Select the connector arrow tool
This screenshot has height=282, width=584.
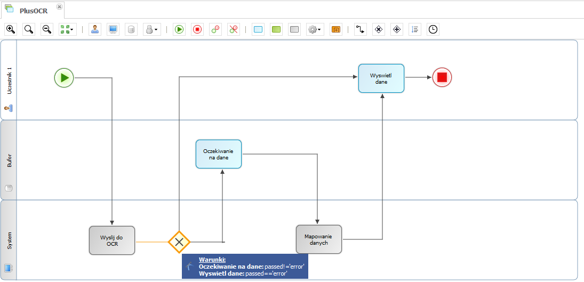pos(361,29)
